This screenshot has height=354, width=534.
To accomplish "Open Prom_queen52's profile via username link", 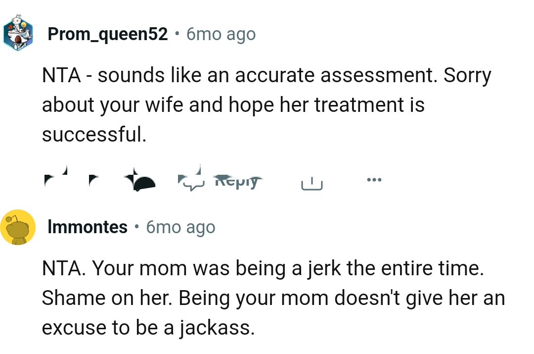I will click(107, 34).
